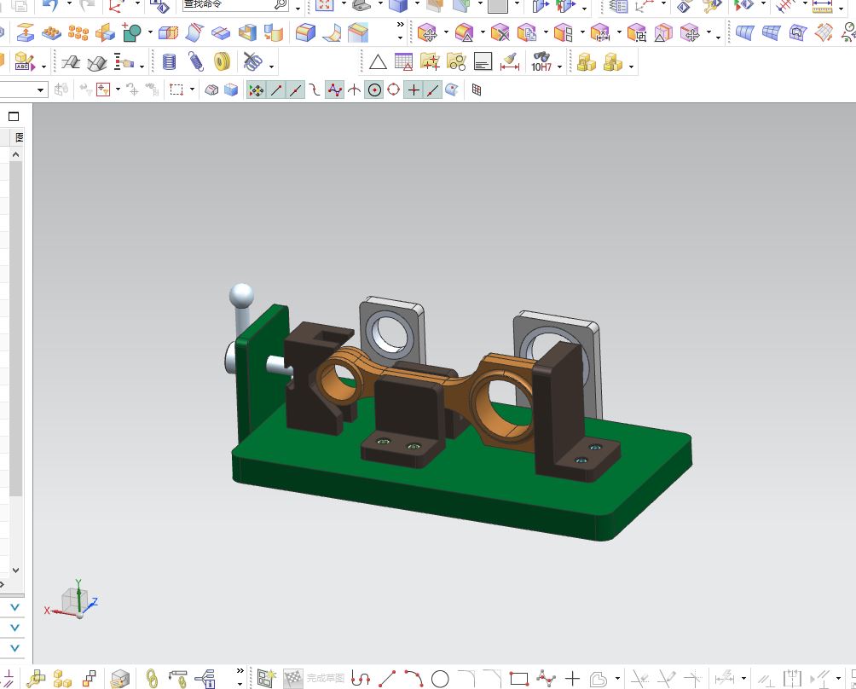Select the Delete Face tool
The height and width of the screenshot is (689, 856).
[x=500, y=32]
